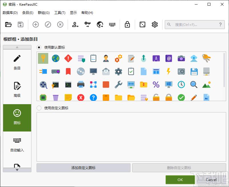Click the delete entry X circle icon
The image size is (229, 187).
pos(60,24)
